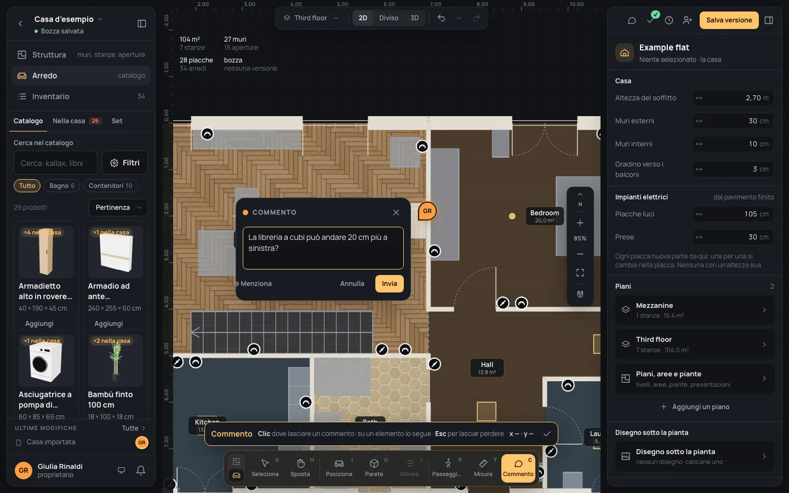This screenshot has height=493, width=789.
Task: Click the catalog search field
Action: click(x=55, y=163)
